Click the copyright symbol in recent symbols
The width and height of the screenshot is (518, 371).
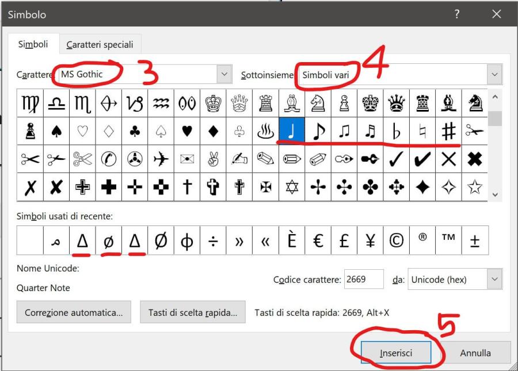pos(396,239)
